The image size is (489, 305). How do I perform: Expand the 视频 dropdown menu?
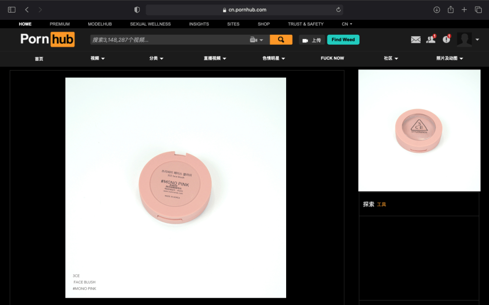98,58
